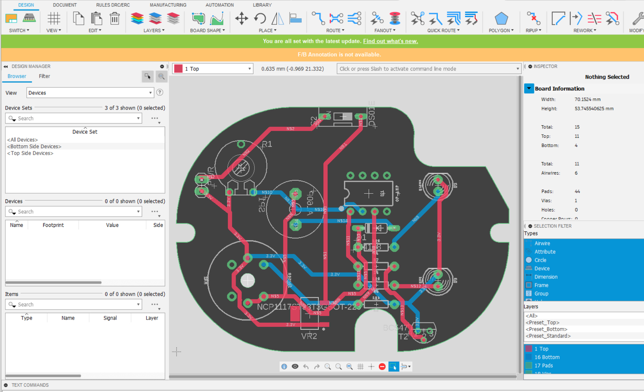Open the Manufacturing ribbon tab

click(x=168, y=5)
